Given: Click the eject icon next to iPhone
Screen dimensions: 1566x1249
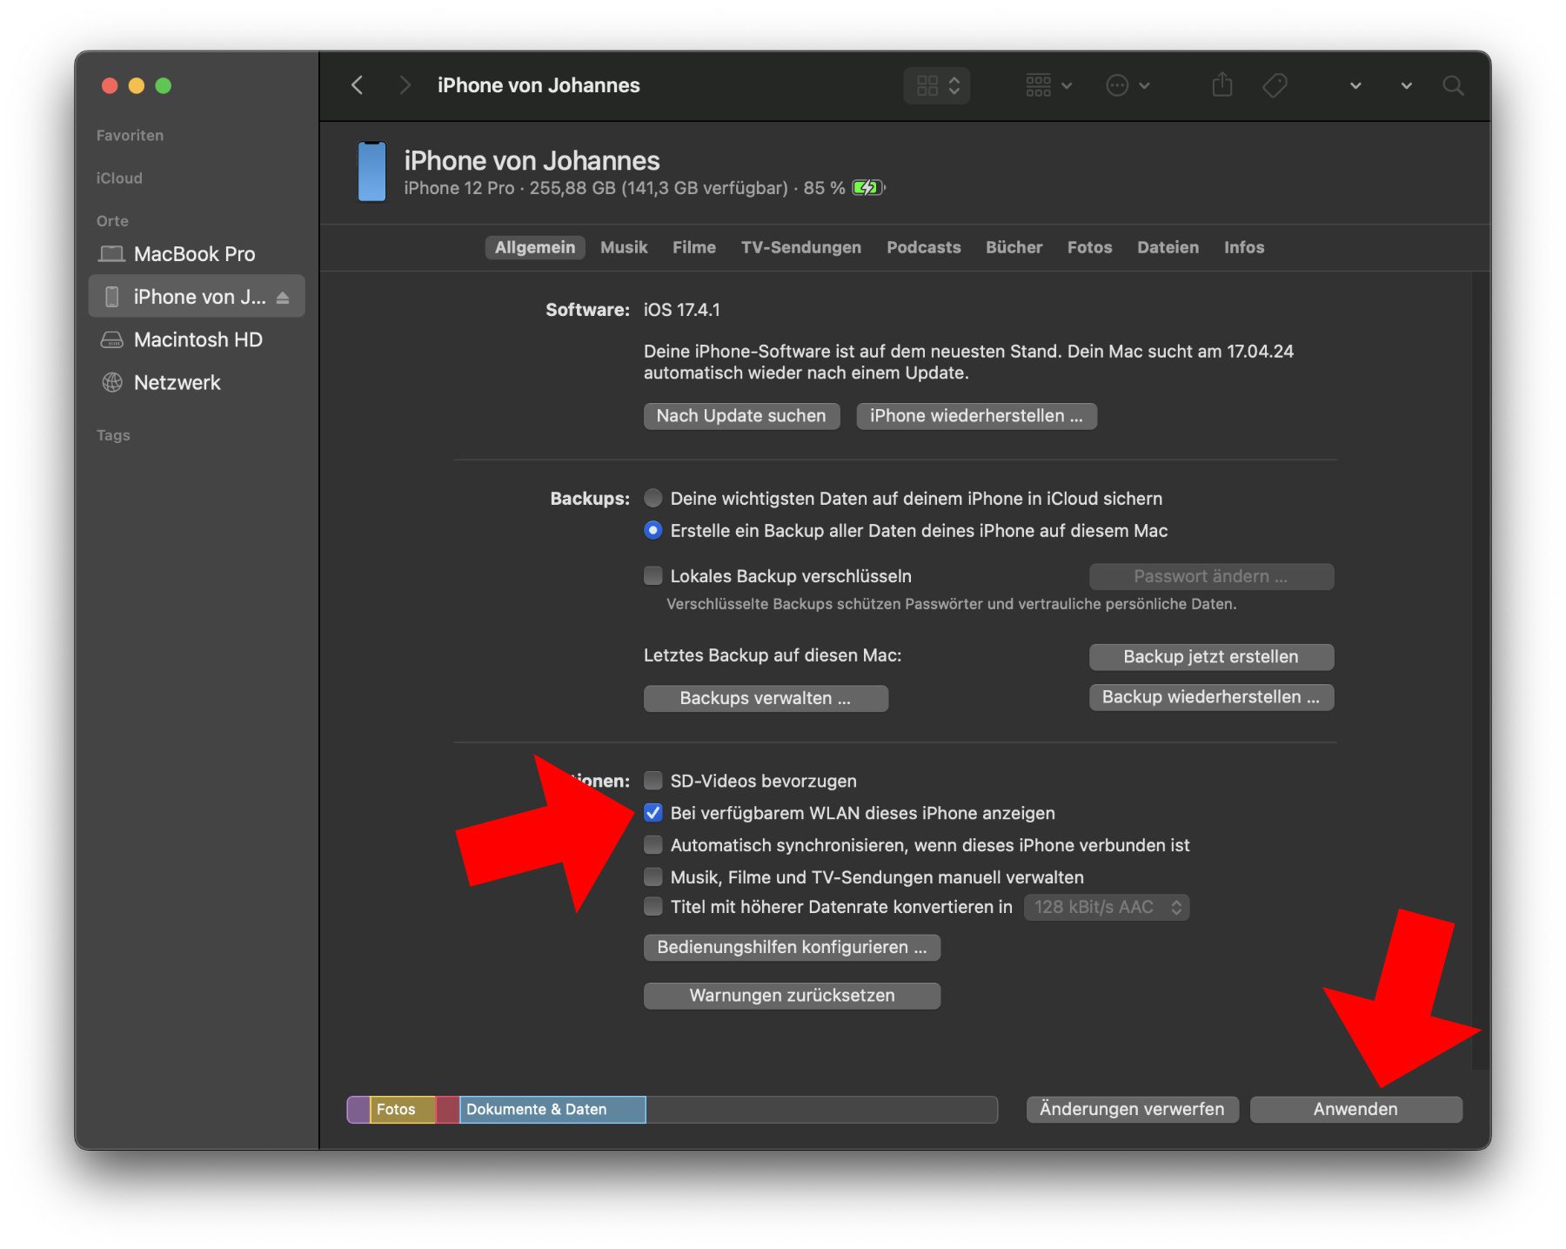Looking at the screenshot, I should (283, 298).
